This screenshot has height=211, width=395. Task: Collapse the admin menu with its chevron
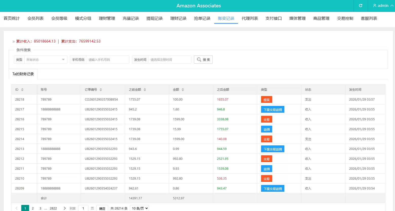(391, 6)
